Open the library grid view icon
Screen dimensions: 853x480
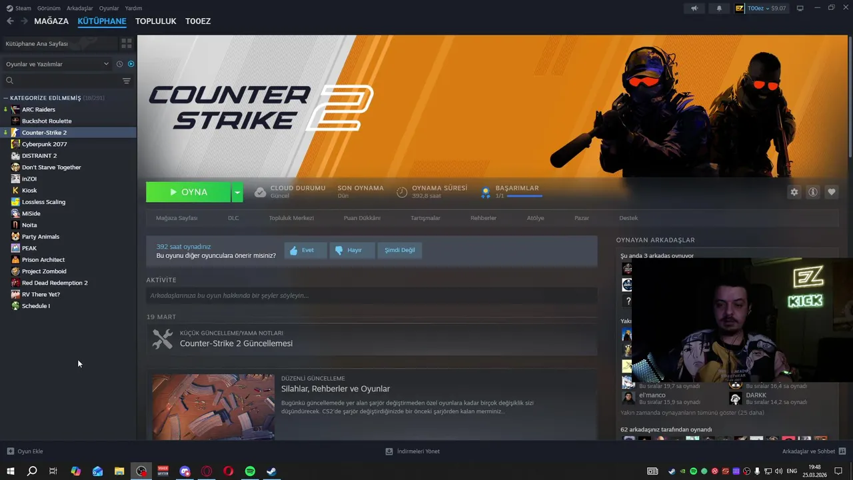[126, 43]
